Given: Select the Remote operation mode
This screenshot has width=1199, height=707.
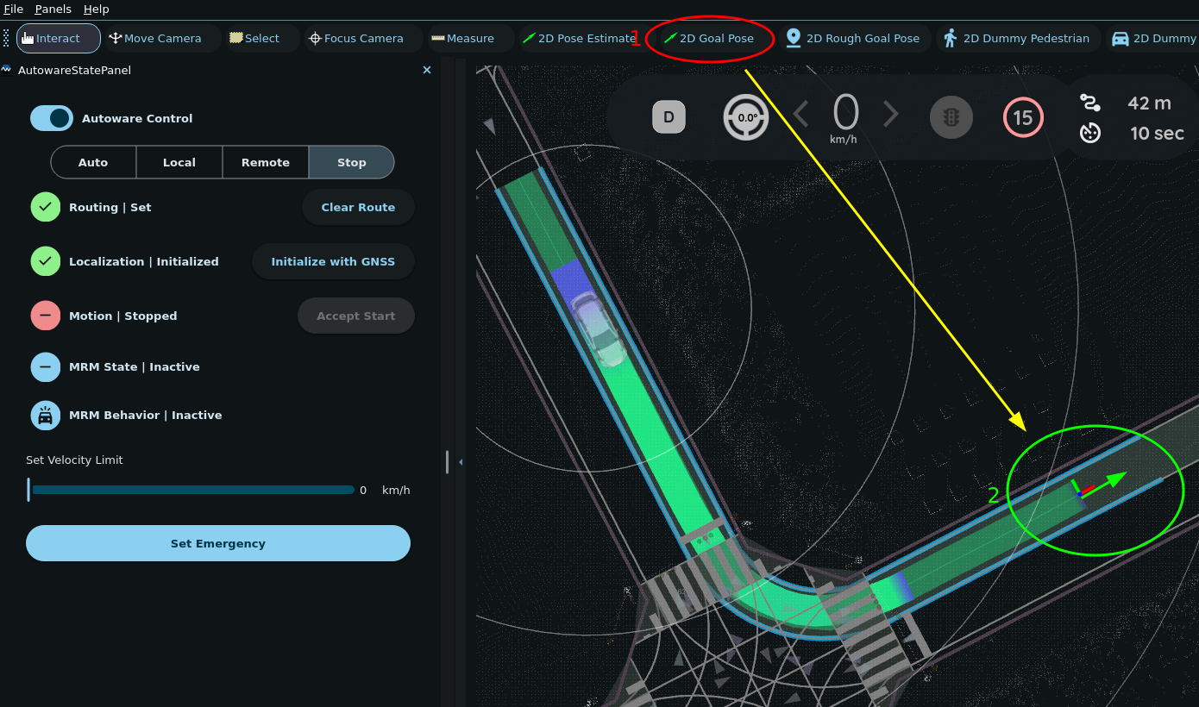Looking at the screenshot, I should 266,162.
